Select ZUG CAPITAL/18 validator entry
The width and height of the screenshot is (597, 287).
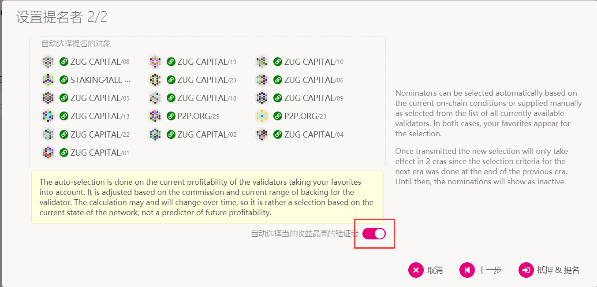[x=207, y=98]
